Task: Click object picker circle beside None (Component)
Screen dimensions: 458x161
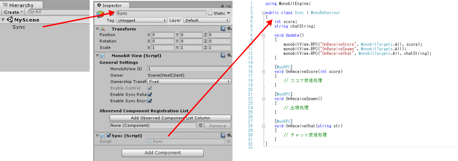Action: [201, 126]
